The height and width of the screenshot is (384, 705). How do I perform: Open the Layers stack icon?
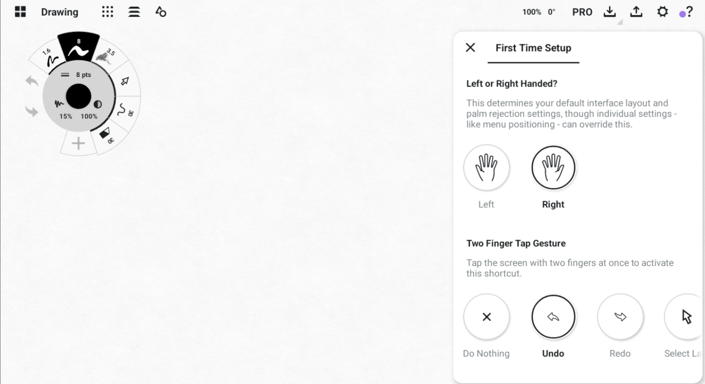(134, 12)
